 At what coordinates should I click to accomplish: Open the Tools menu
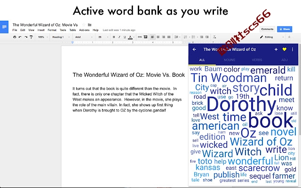[63, 30]
